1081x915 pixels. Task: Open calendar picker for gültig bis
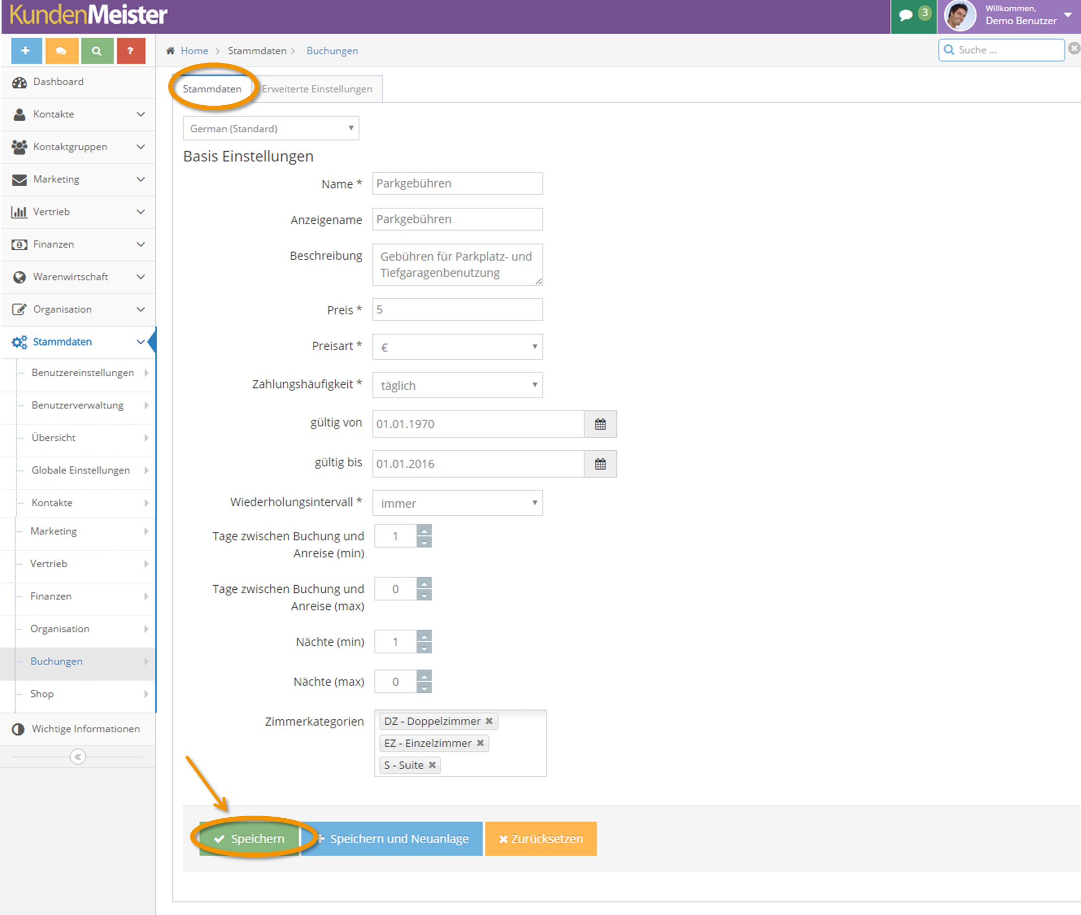[600, 464]
